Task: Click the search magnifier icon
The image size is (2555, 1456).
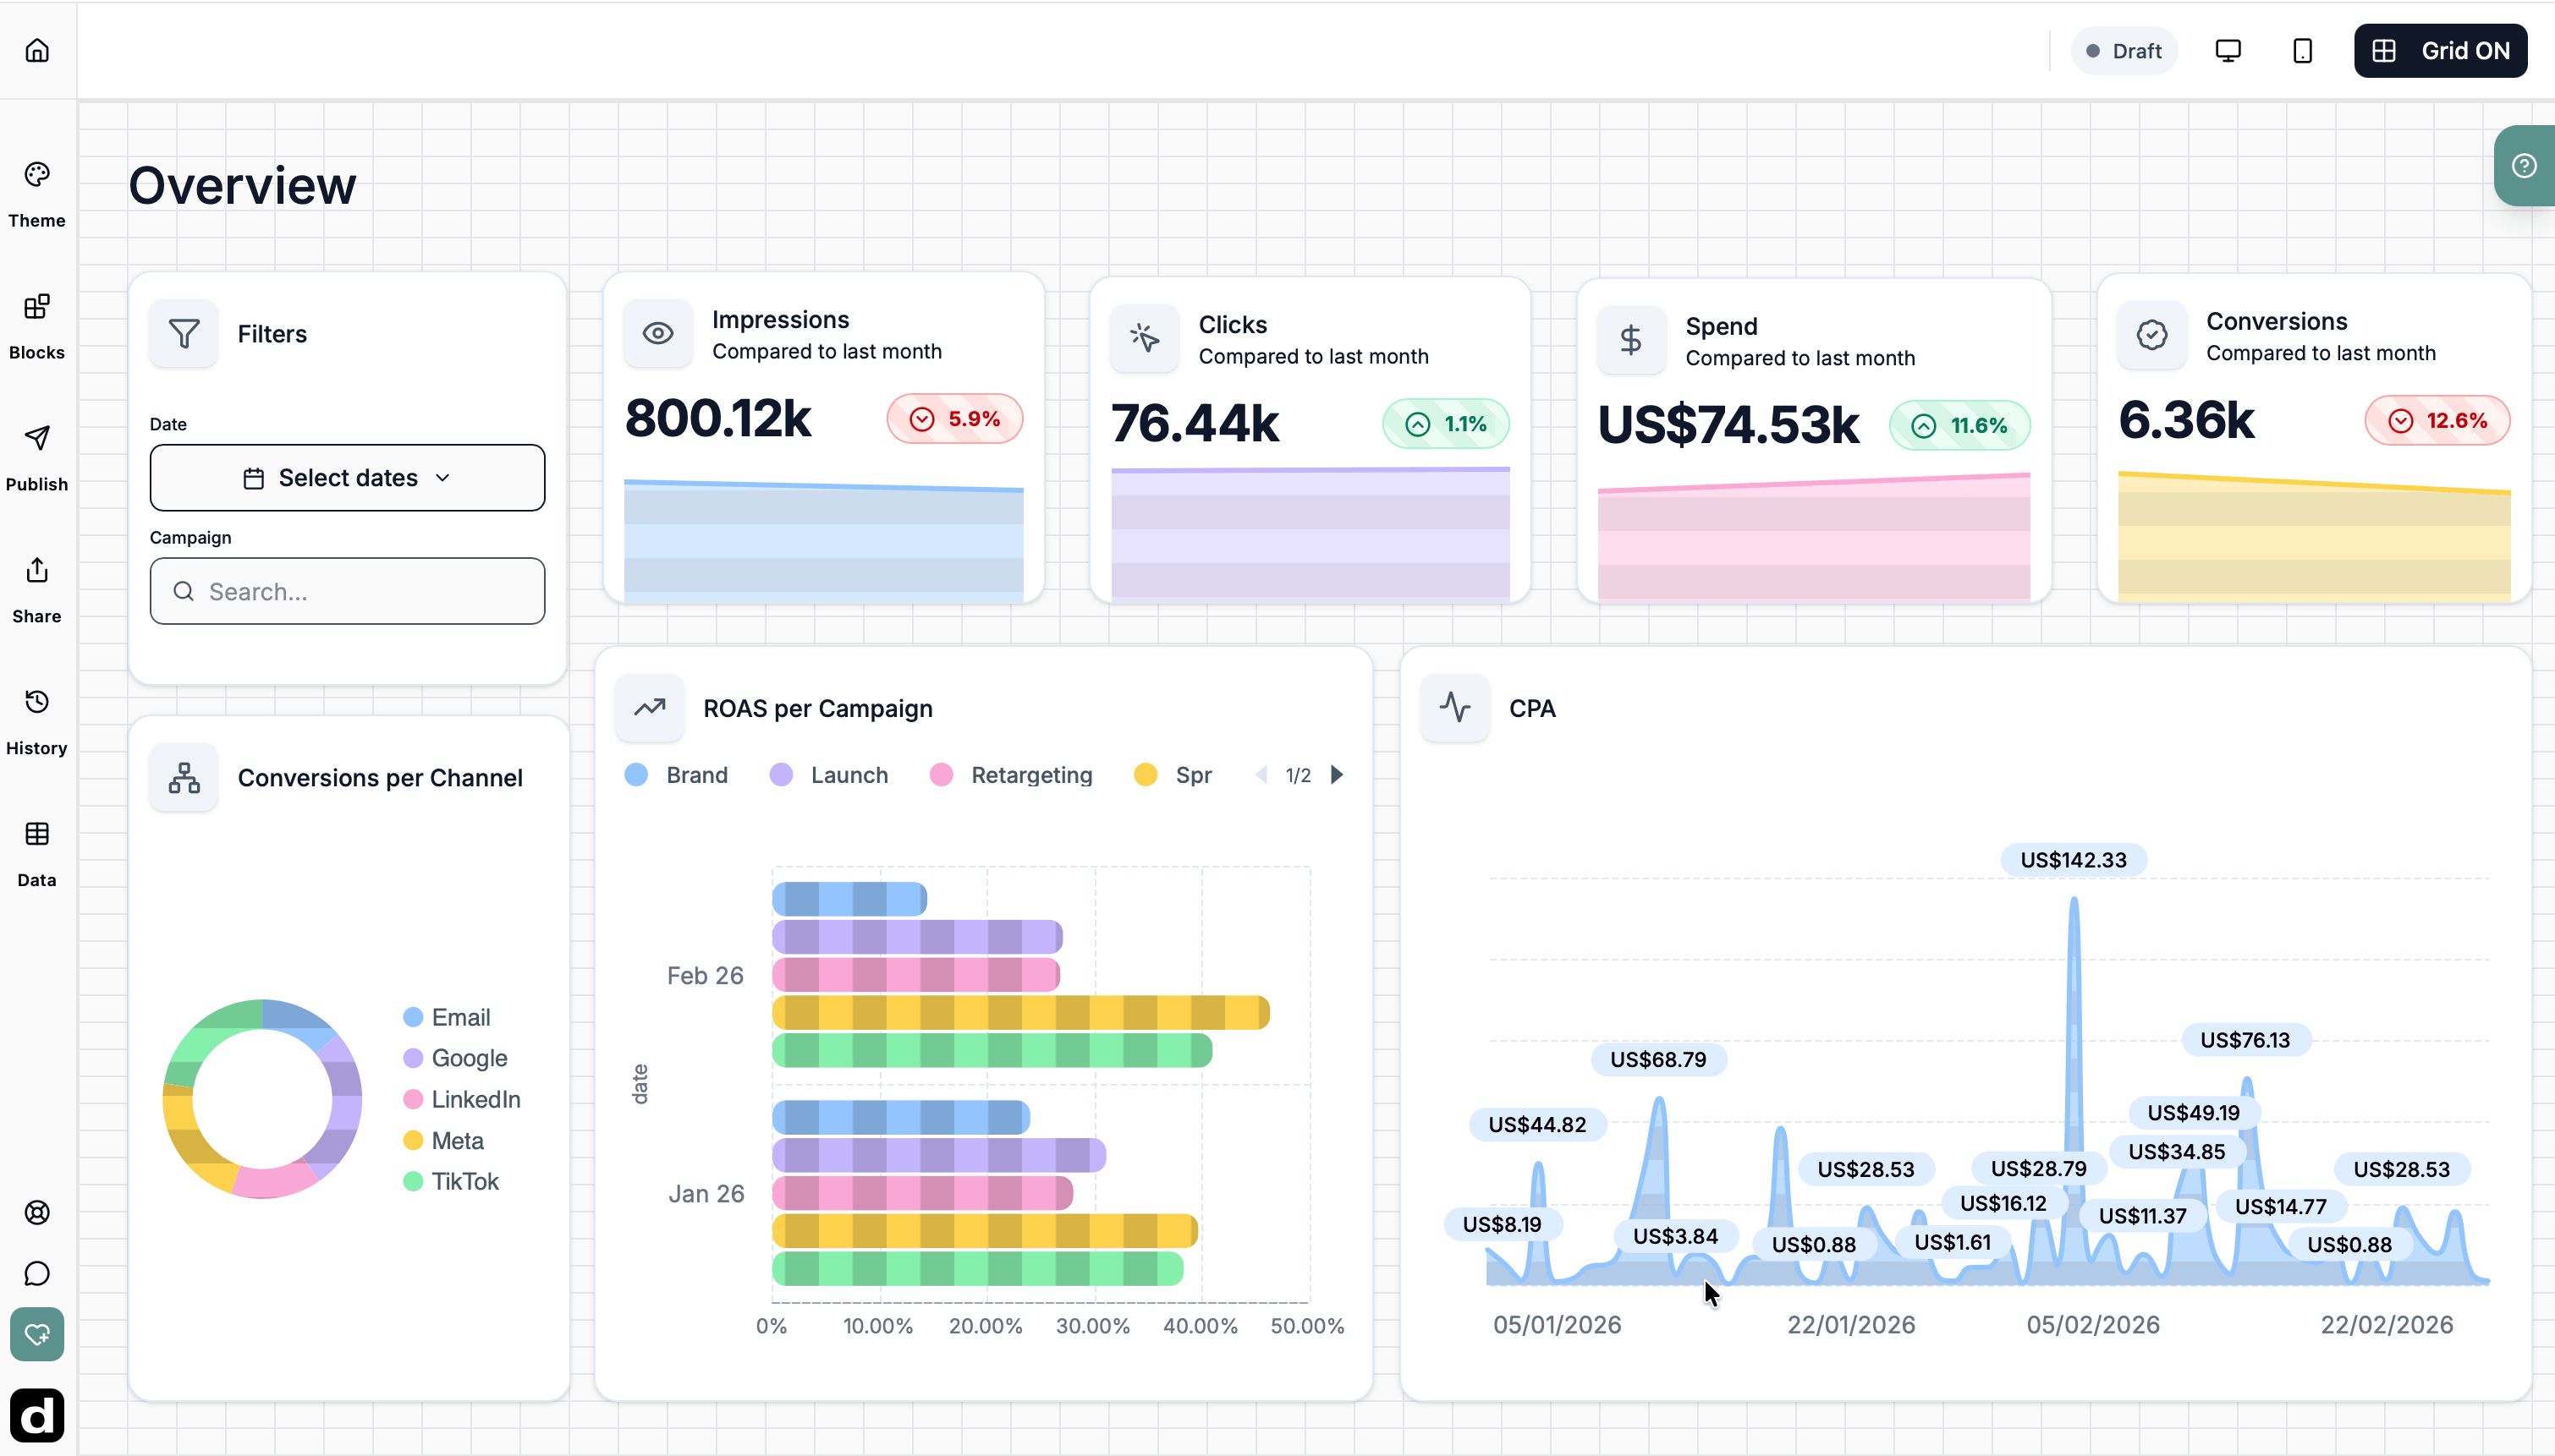Action: click(183, 591)
